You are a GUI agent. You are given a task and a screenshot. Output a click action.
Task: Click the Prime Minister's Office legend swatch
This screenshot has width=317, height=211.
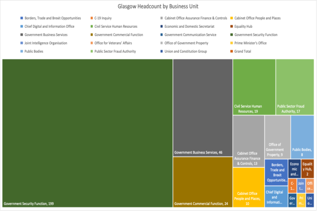tap(232, 43)
